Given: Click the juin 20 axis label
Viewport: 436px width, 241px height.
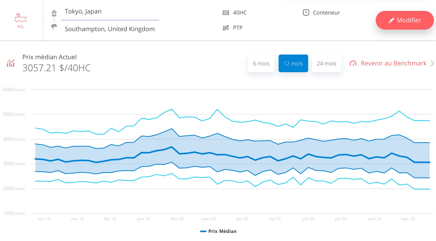Looking at the screenshot, I should (308, 219).
